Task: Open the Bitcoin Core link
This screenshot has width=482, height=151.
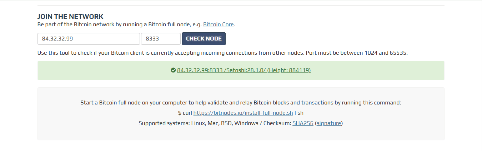Action: click(x=218, y=25)
